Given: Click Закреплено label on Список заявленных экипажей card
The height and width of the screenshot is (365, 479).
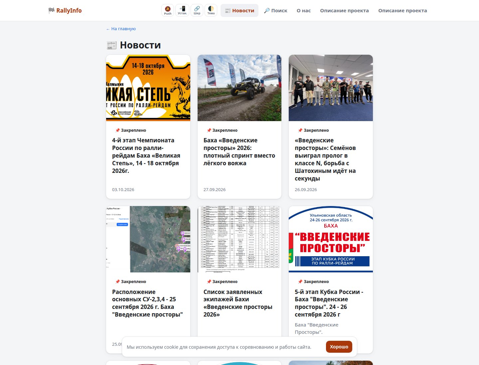Looking at the screenshot, I should coord(222,282).
